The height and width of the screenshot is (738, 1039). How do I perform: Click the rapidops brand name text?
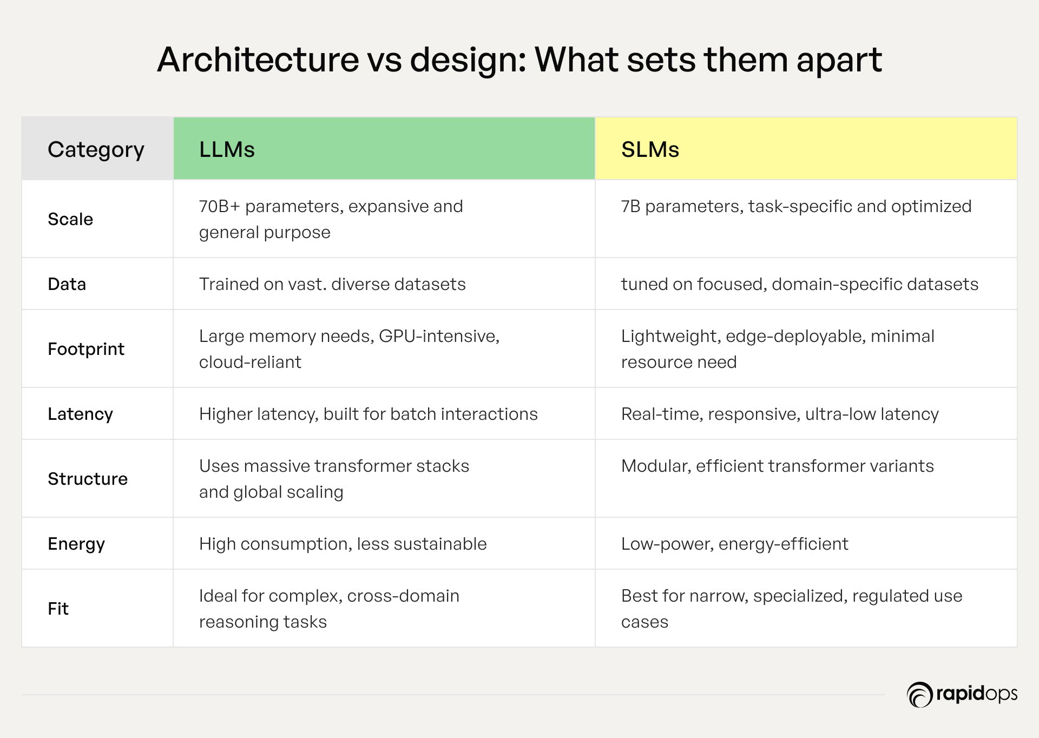pyautogui.click(x=977, y=694)
